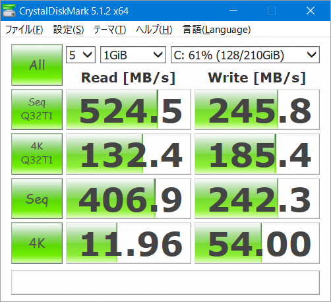Image resolution: width=331 pixels, height=302 pixels.
Task: Open the ヘルプ(H) help menu
Action: pyautogui.click(x=154, y=30)
